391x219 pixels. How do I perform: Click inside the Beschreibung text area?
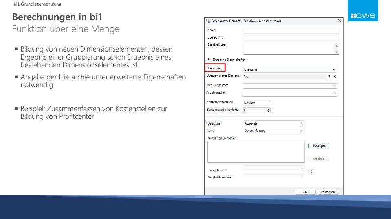point(289,48)
